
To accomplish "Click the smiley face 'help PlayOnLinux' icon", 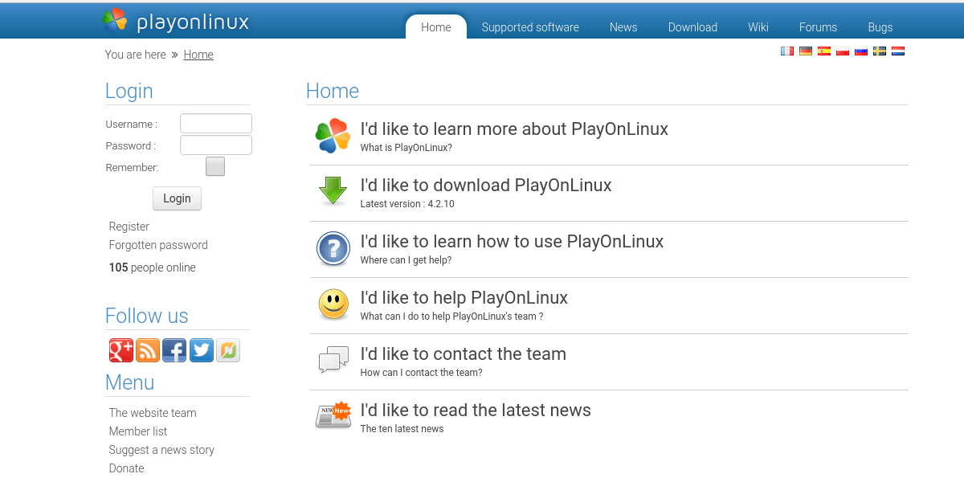I will pyautogui.click(x=333, y=304).
